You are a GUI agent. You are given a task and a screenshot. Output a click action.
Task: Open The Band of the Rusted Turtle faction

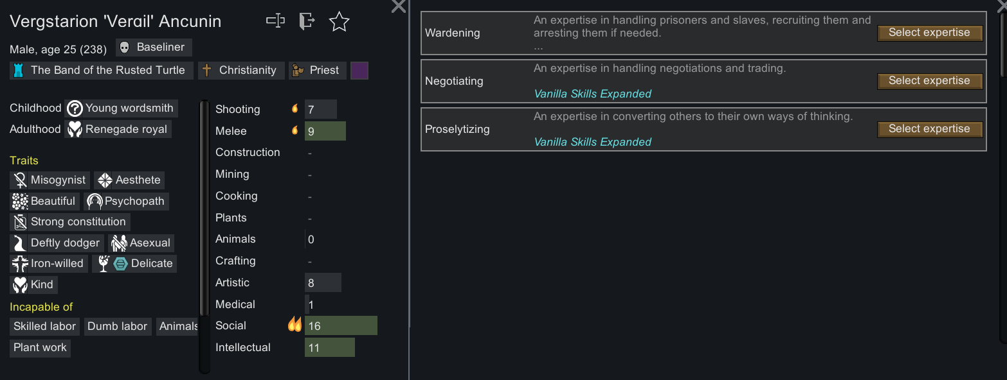click(x=101, y=71)
